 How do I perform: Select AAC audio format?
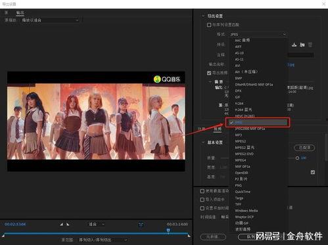coord(243,40)
